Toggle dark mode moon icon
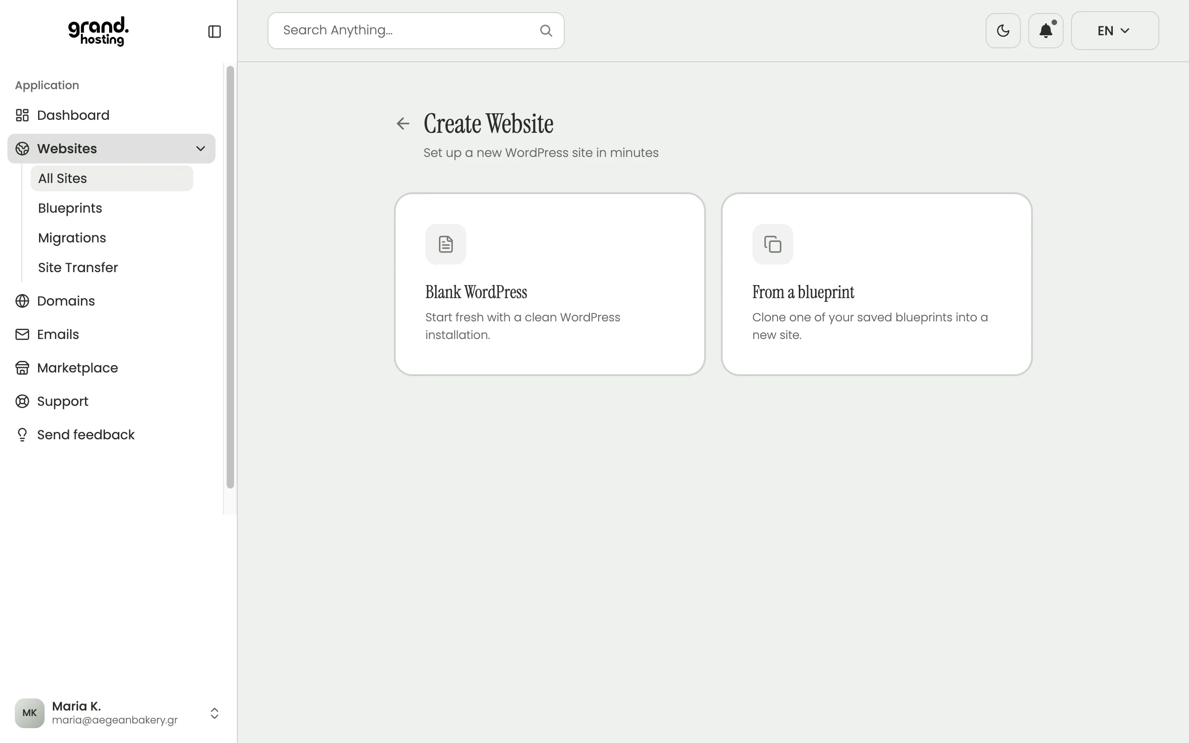Image resolution: width=1189 pixels, height=743 pixels. (x=1003, y=31)
